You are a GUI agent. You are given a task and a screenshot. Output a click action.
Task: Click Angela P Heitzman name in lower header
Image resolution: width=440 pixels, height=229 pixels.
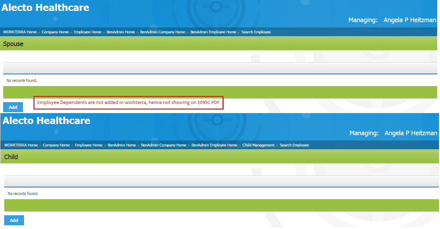click(x=411, y=133)
